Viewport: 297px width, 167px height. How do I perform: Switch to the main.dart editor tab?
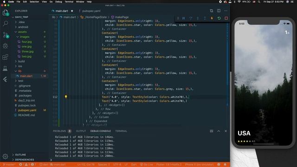coord(62,11)
